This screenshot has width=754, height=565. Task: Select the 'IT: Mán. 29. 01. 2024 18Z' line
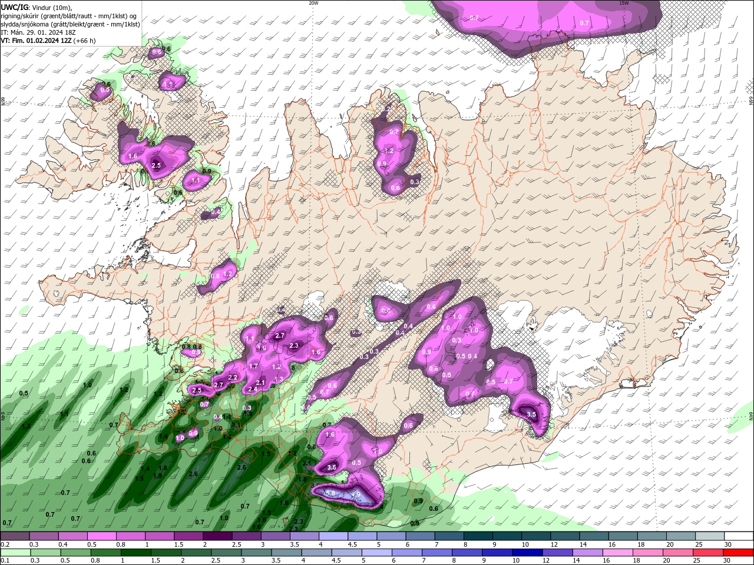39,32
